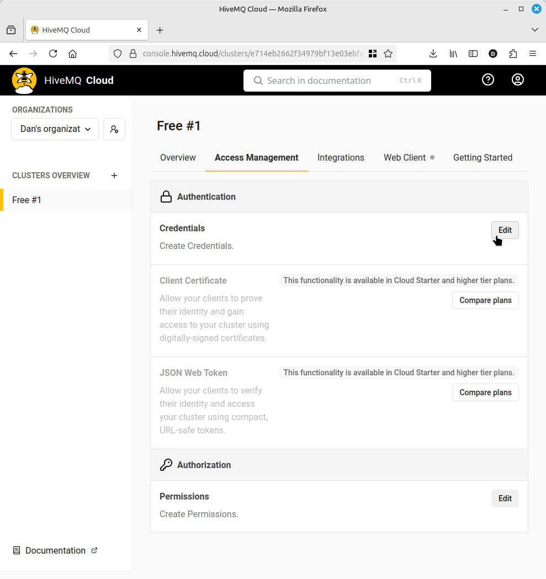Image resolution: width=546 pixels, height=579 pixels.
Task: Click the Search in documentation field
Action: point(337,81)
